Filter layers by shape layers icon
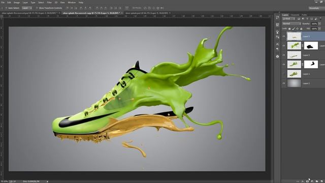The height and width of the screenshot is (183, 325). pos(311,19)
